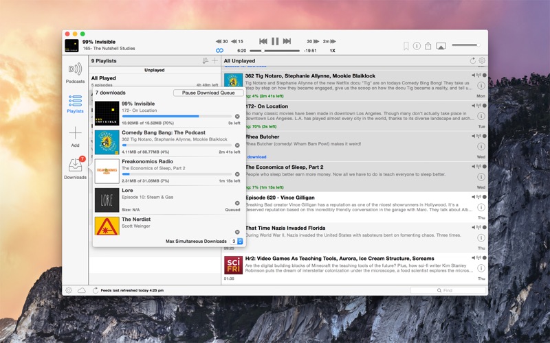The width and height of the screenshot is (550, 343).
Task: Skip back 30 seconds
Action: (221, 41)
